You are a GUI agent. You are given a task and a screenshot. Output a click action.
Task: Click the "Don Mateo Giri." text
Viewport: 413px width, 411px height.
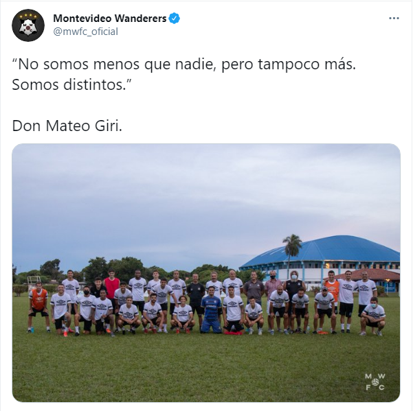[67, 126]
